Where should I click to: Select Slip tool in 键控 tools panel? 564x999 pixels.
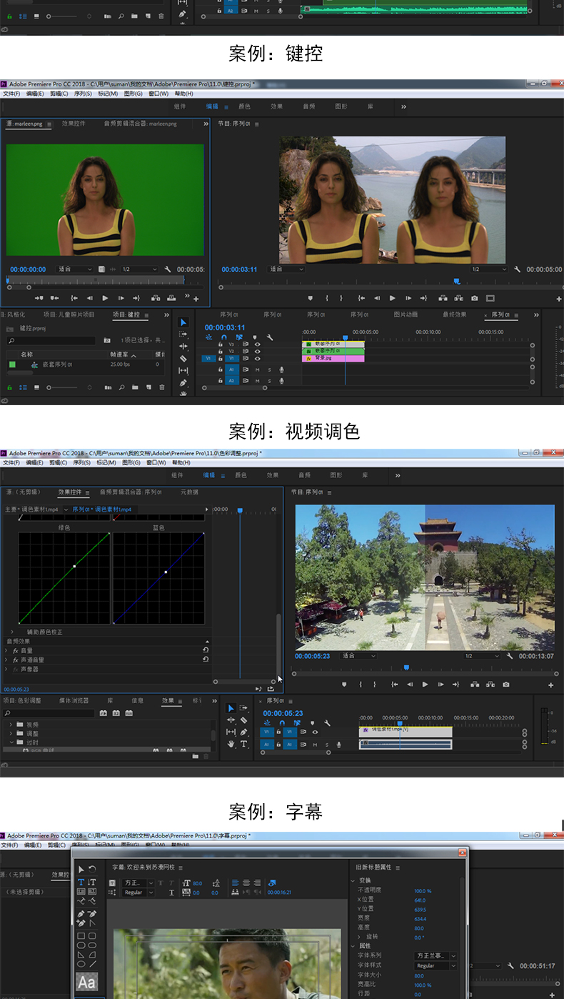183,371
